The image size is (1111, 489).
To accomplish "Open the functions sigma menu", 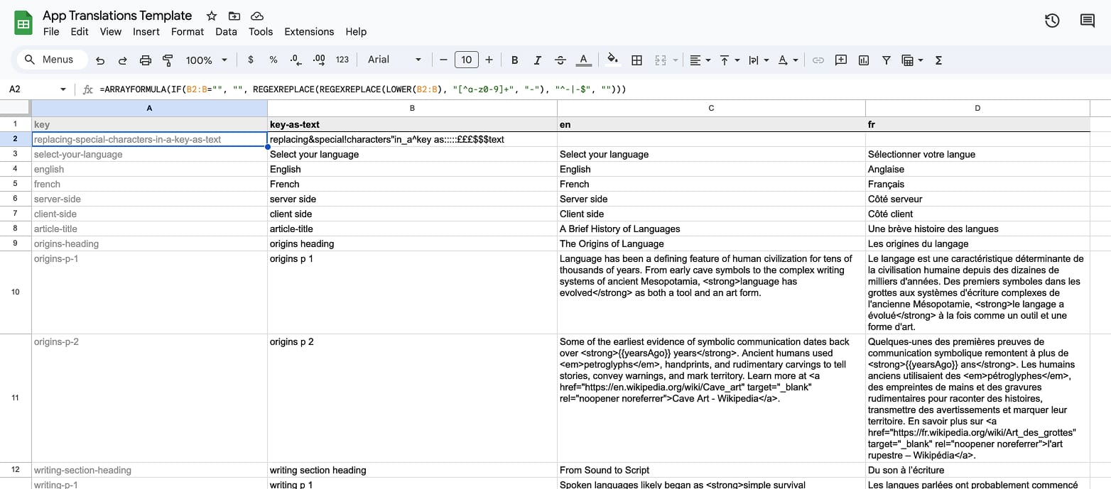I will click(x=938, y=60).
